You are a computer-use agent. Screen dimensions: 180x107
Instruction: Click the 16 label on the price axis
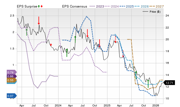pos(167,63)
